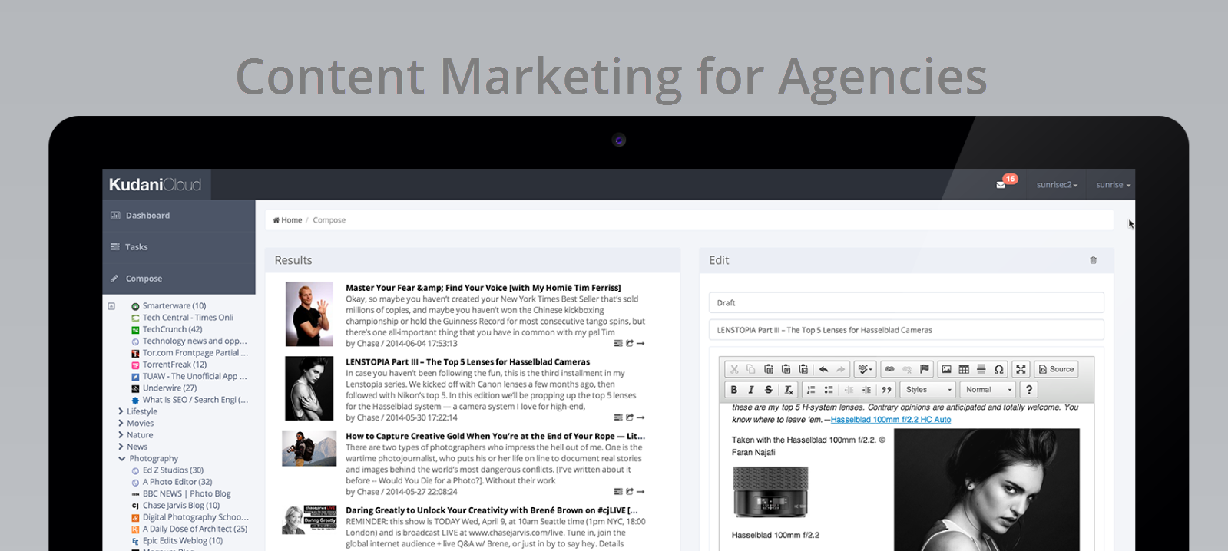
Task: Click arrow icon on Master Your Fear result
Action: pos(640,343)
